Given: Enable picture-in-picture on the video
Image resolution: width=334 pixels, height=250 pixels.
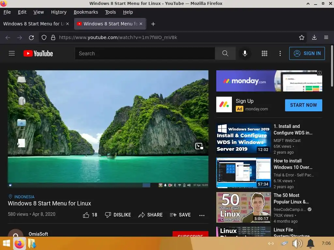Looking at the screenshot, I should pyautogui.click(x=199, y=146).
